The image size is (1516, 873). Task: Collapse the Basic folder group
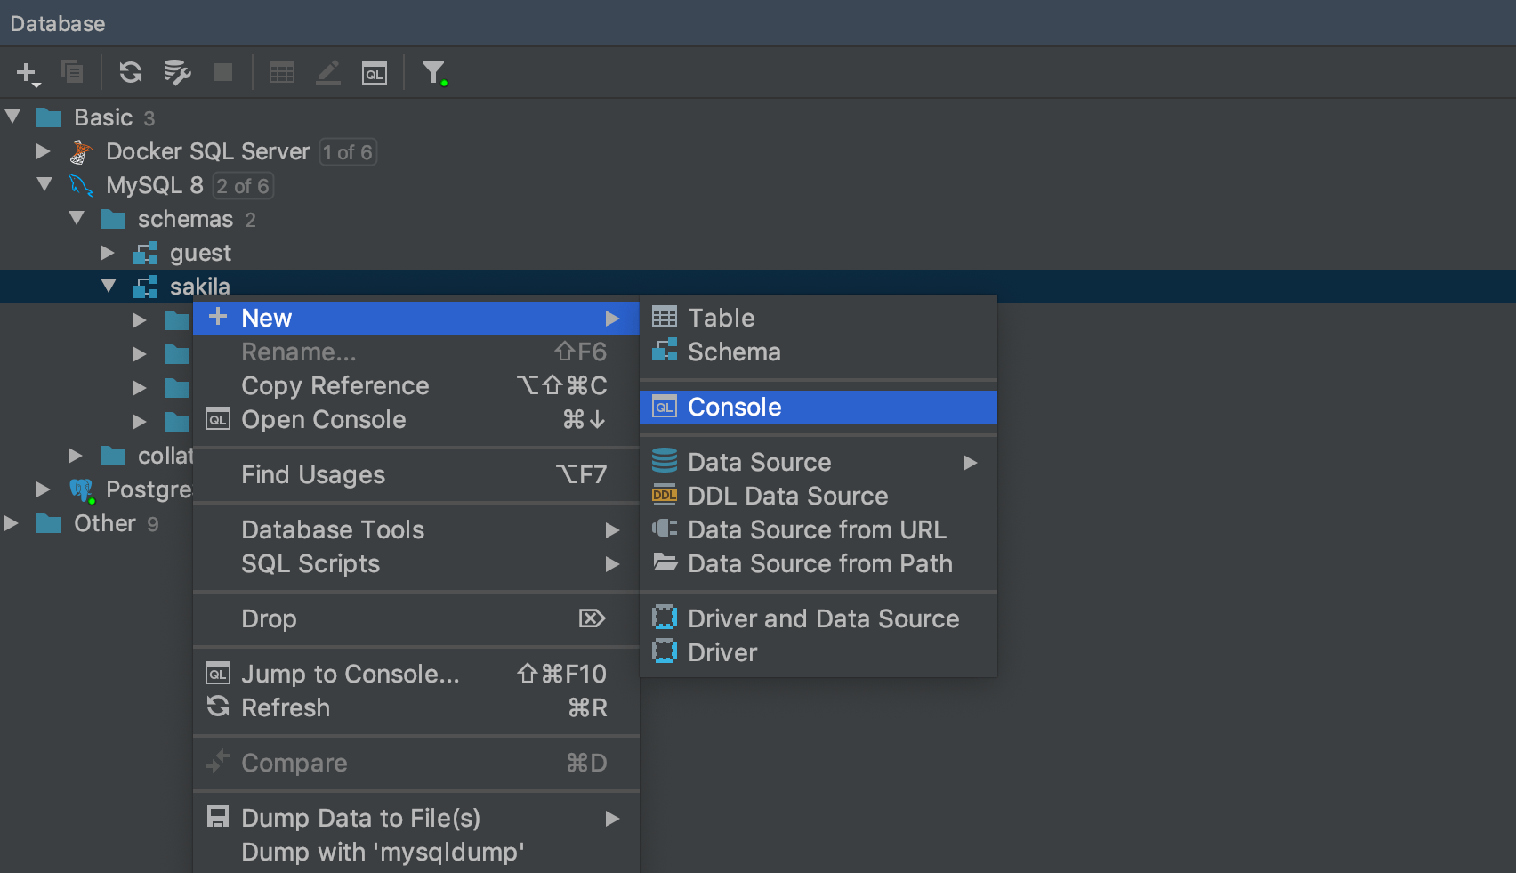(x=13, y=117)
